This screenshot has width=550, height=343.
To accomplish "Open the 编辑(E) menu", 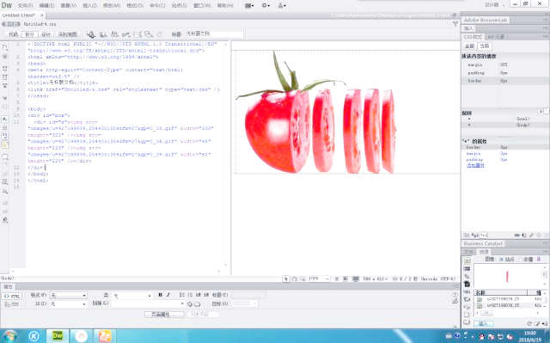I will pyautogui.click(x=46, y=6).
